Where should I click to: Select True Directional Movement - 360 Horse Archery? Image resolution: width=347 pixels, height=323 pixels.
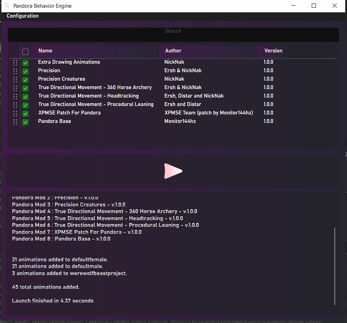pos(95,87)
